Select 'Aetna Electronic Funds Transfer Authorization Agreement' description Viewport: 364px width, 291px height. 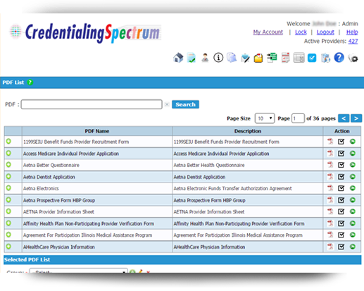point(248,188)
